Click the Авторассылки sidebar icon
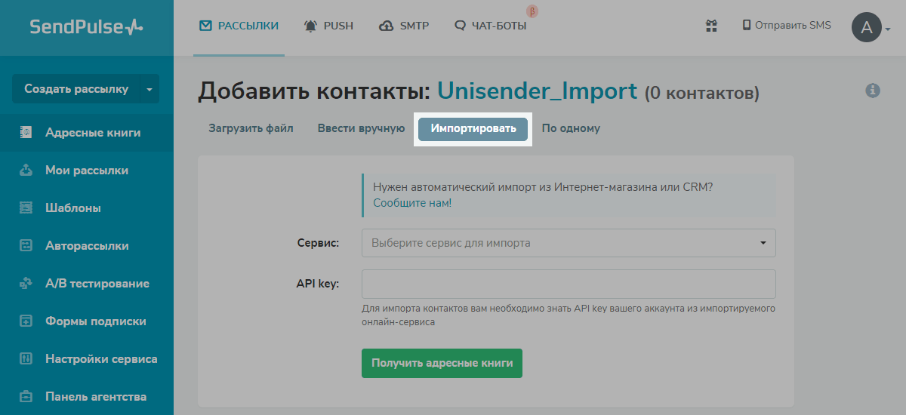Screen dimensions: 906x415 click(x=26, y=246)
